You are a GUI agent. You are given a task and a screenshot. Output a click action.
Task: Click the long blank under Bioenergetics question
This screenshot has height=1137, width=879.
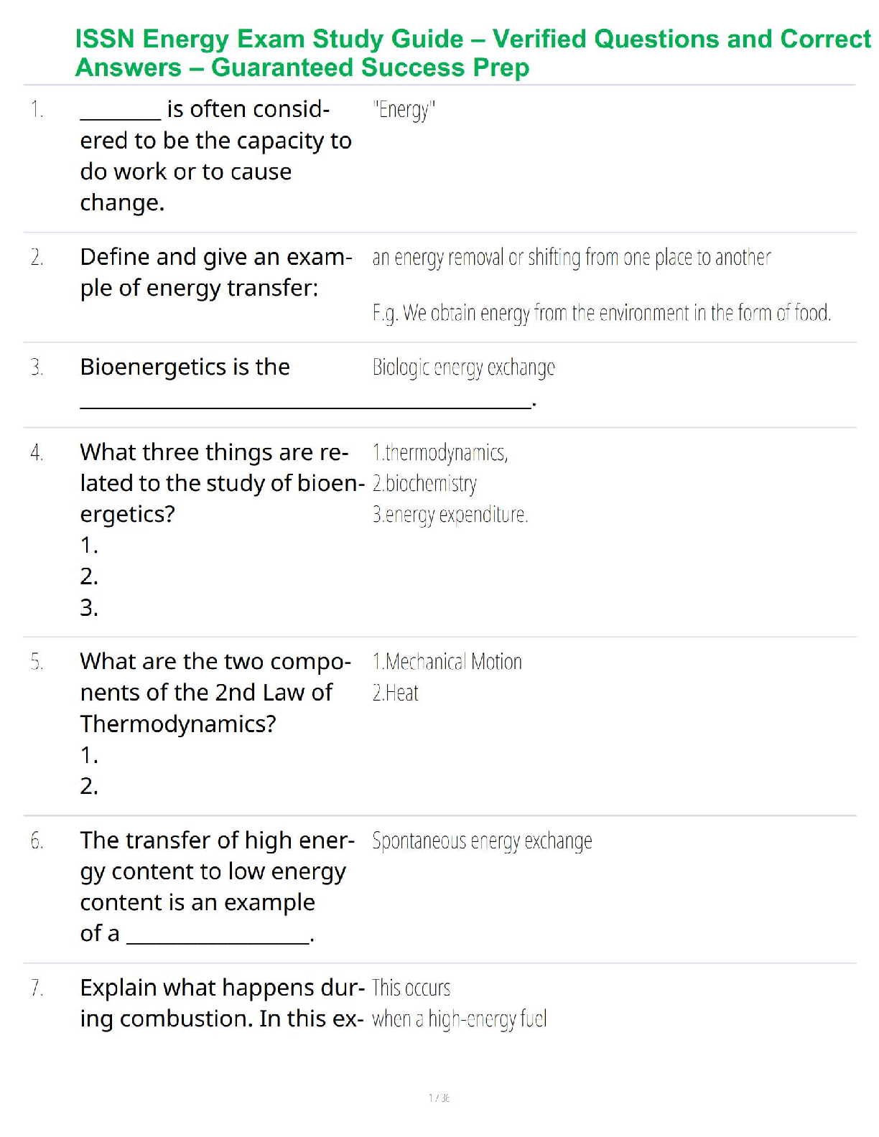tap(305, 406)
